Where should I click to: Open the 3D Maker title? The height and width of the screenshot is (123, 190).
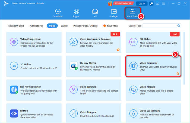tap(26, 64)
